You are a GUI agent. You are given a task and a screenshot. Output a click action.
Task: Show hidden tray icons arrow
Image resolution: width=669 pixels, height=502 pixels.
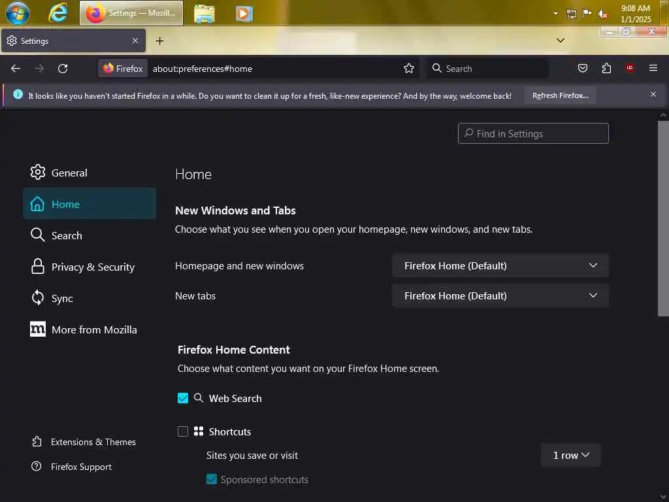click(x=555, y=14)
